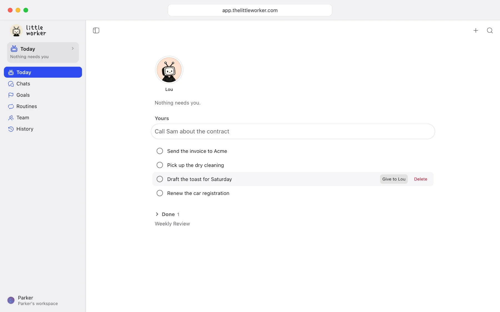This screenshot has height=312, width=500.
Task: Check off 'Pick up the dry cleaning'
Action: point(160,165)
